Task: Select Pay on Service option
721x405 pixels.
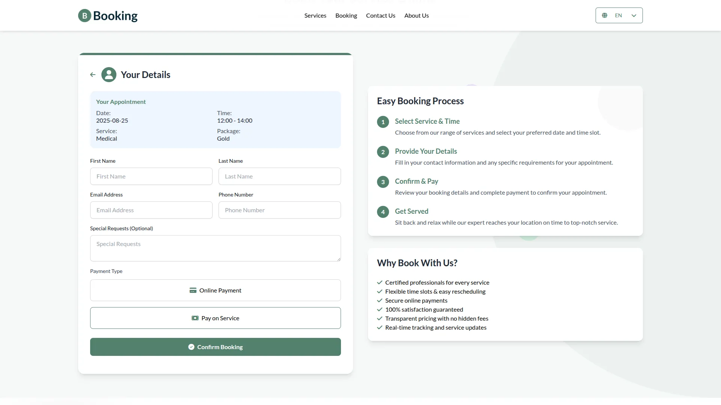Action: 216,318
